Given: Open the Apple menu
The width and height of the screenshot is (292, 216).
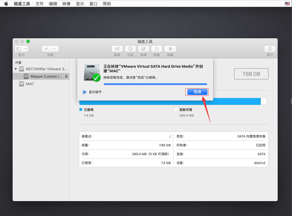Looking at the screenshot, I should tap(6, 4).
